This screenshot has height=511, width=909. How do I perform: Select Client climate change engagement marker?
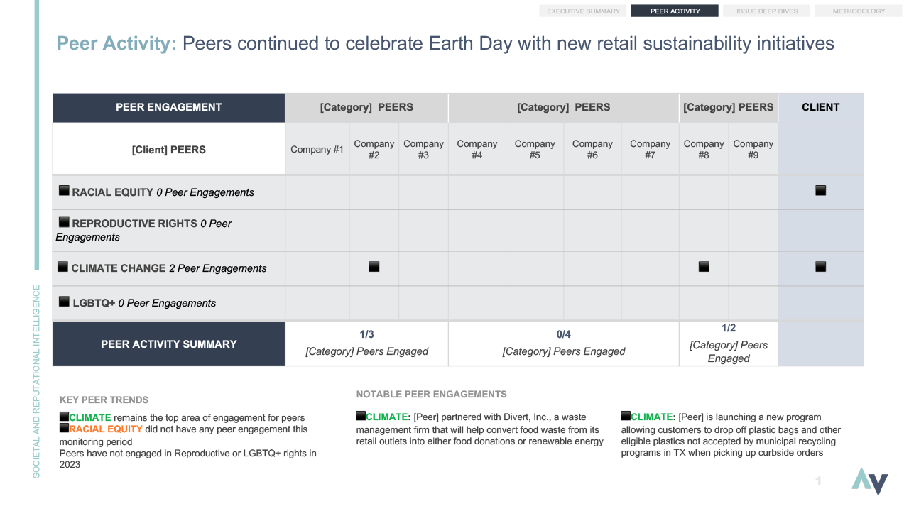[x=821, y=267]
